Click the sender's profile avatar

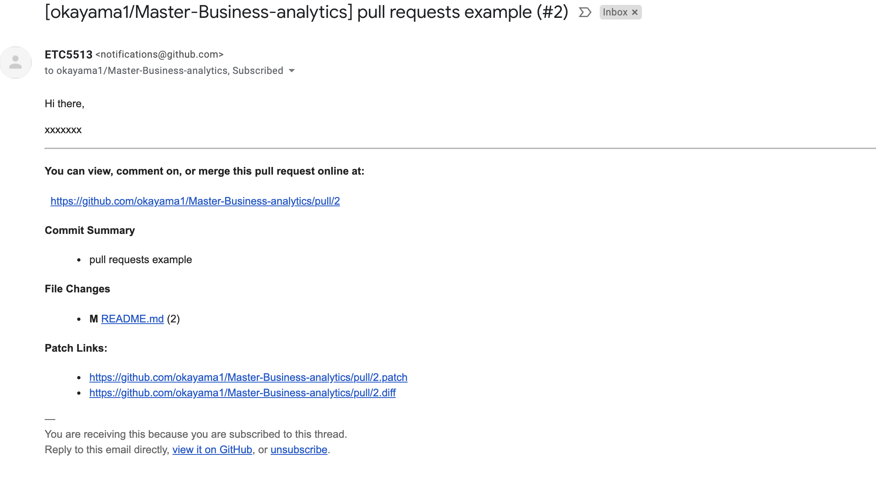tap(16, 63)
